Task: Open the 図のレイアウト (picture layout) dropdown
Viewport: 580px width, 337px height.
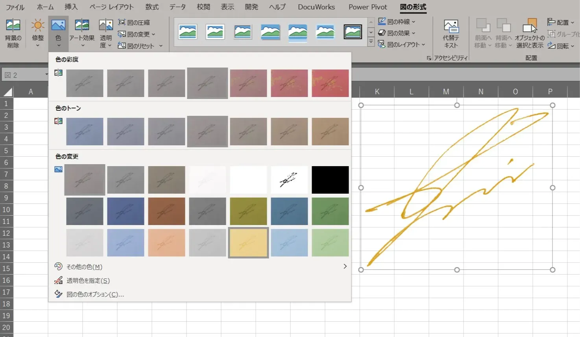Action: click(x=401, y=44)
